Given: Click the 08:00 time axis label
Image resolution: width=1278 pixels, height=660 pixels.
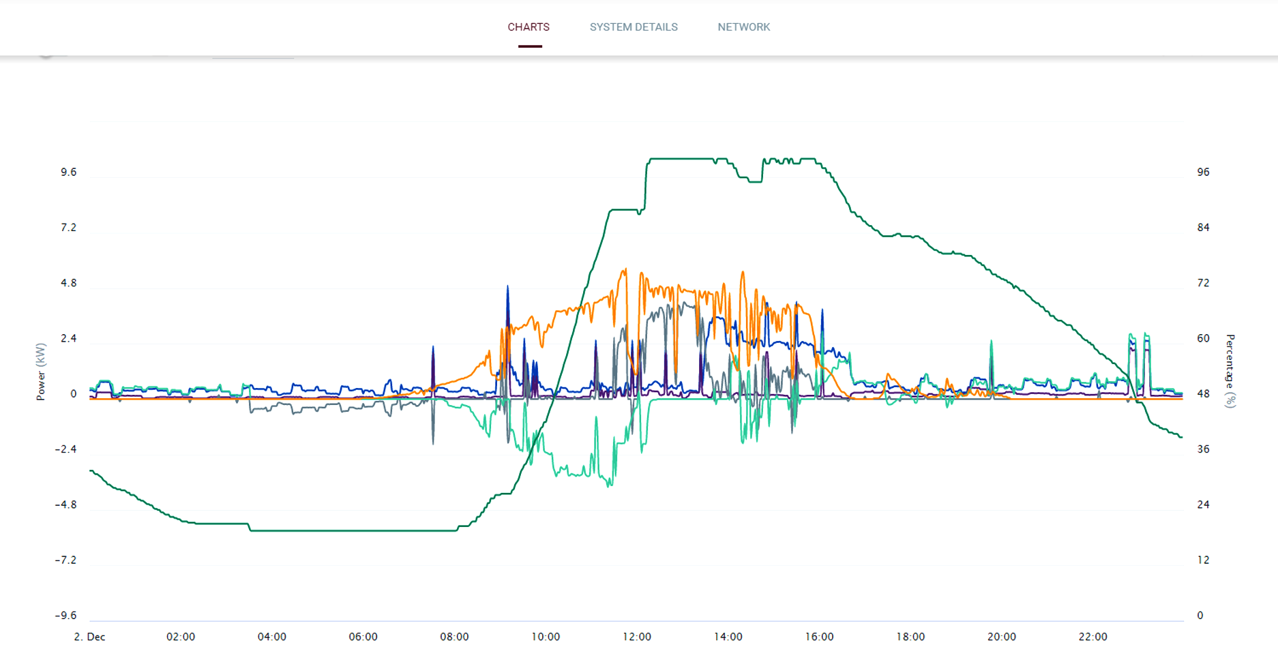Looking at the screenshot, I should tap(454, 637).
